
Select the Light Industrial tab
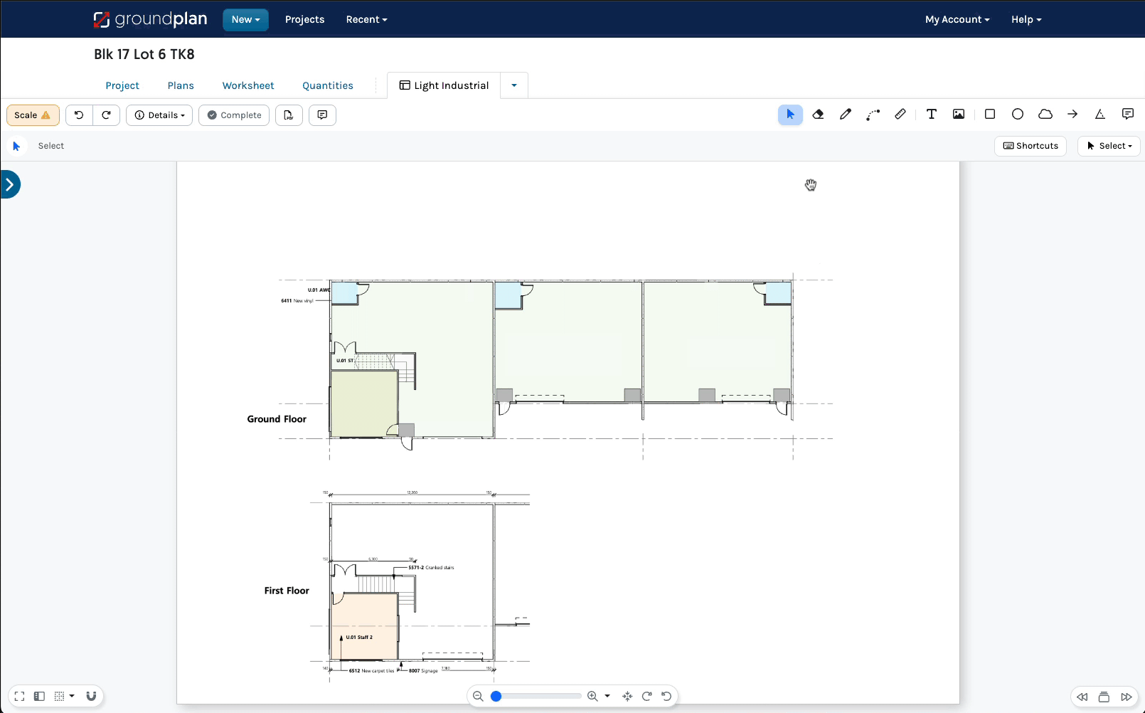point(444,85)
